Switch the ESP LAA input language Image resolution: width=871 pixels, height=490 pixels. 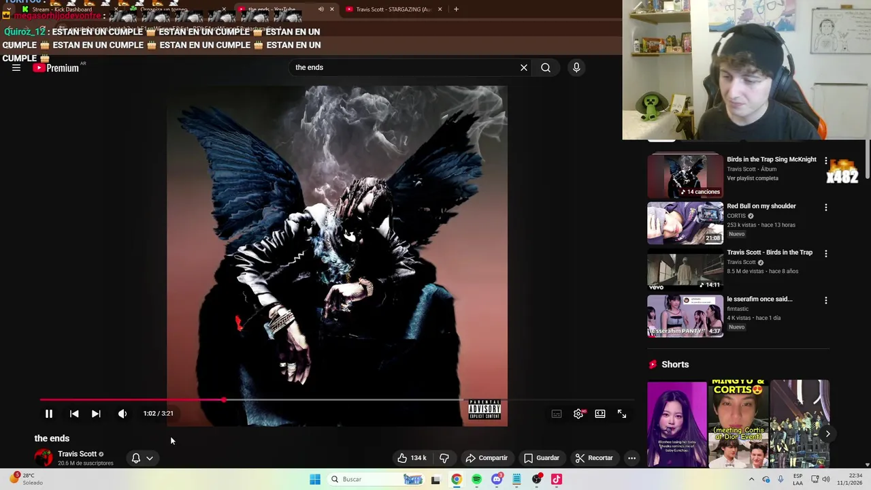798,479
